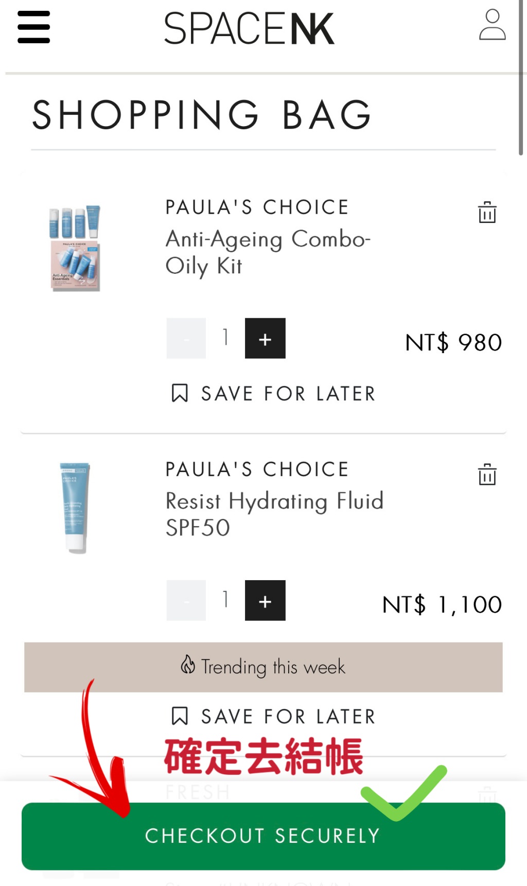Click the Space NK logo
The image size is (527, 886).
249,28
